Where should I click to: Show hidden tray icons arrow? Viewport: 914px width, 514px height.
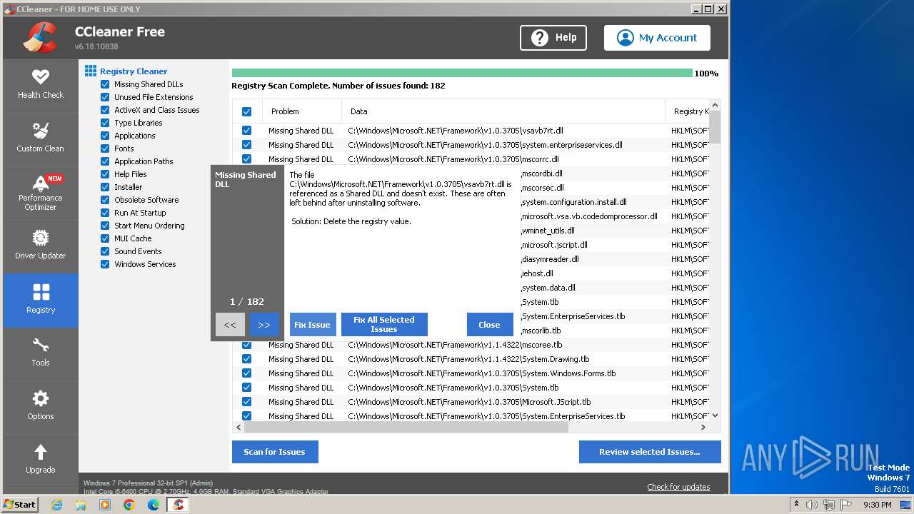click(x=797, y=505)
